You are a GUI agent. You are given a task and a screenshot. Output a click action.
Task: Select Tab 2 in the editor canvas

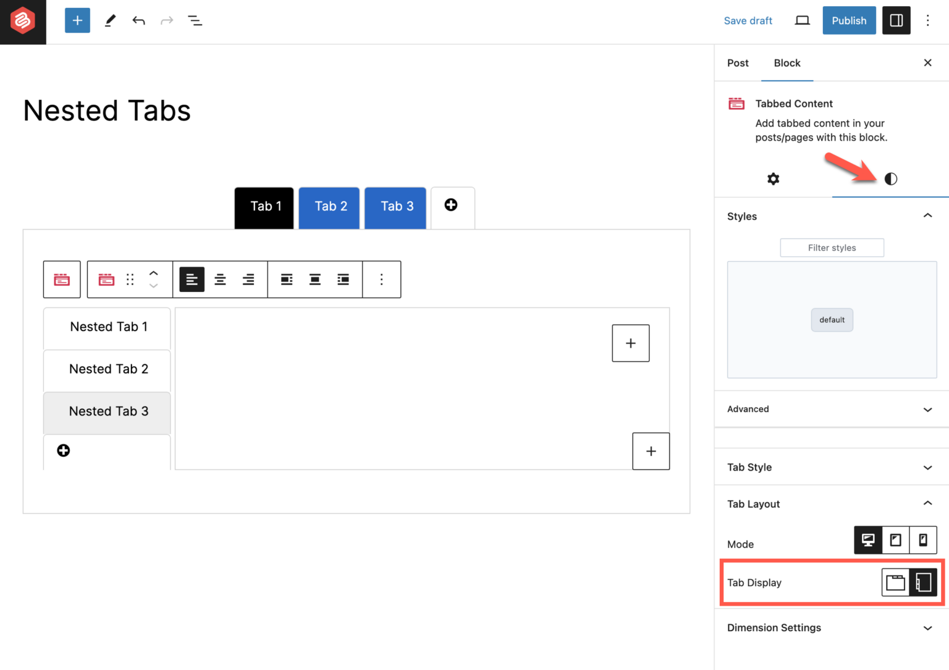click(329, 207)
